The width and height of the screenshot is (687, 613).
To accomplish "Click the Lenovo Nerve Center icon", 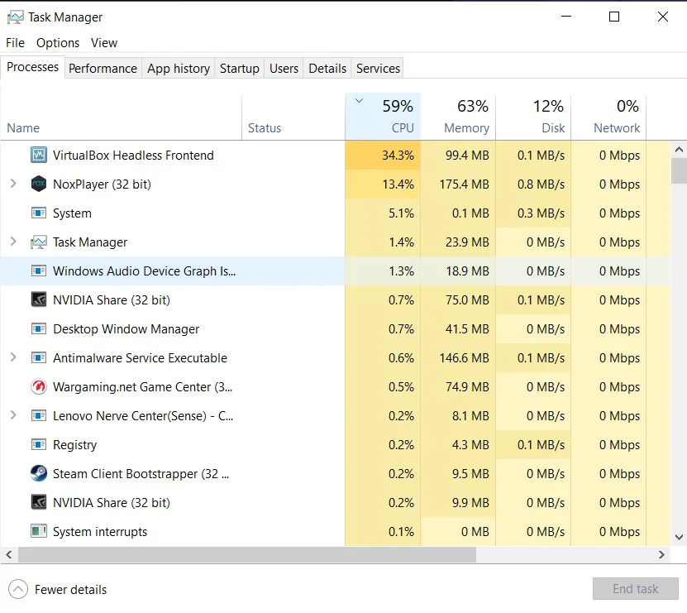I will 39,415.
